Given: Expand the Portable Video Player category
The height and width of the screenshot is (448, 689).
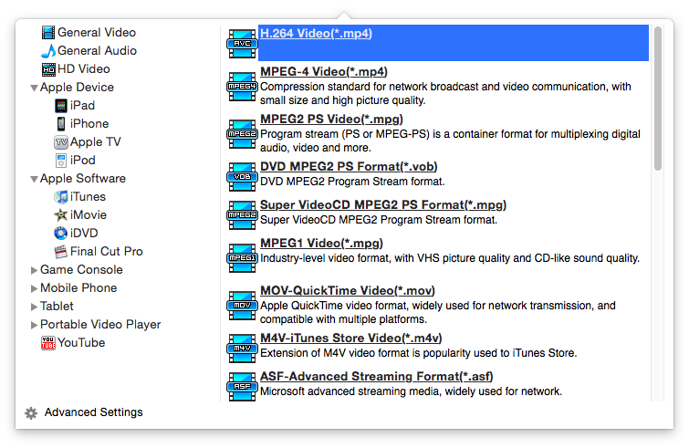Looking at the screenshot, I should (x=34, y=325).
